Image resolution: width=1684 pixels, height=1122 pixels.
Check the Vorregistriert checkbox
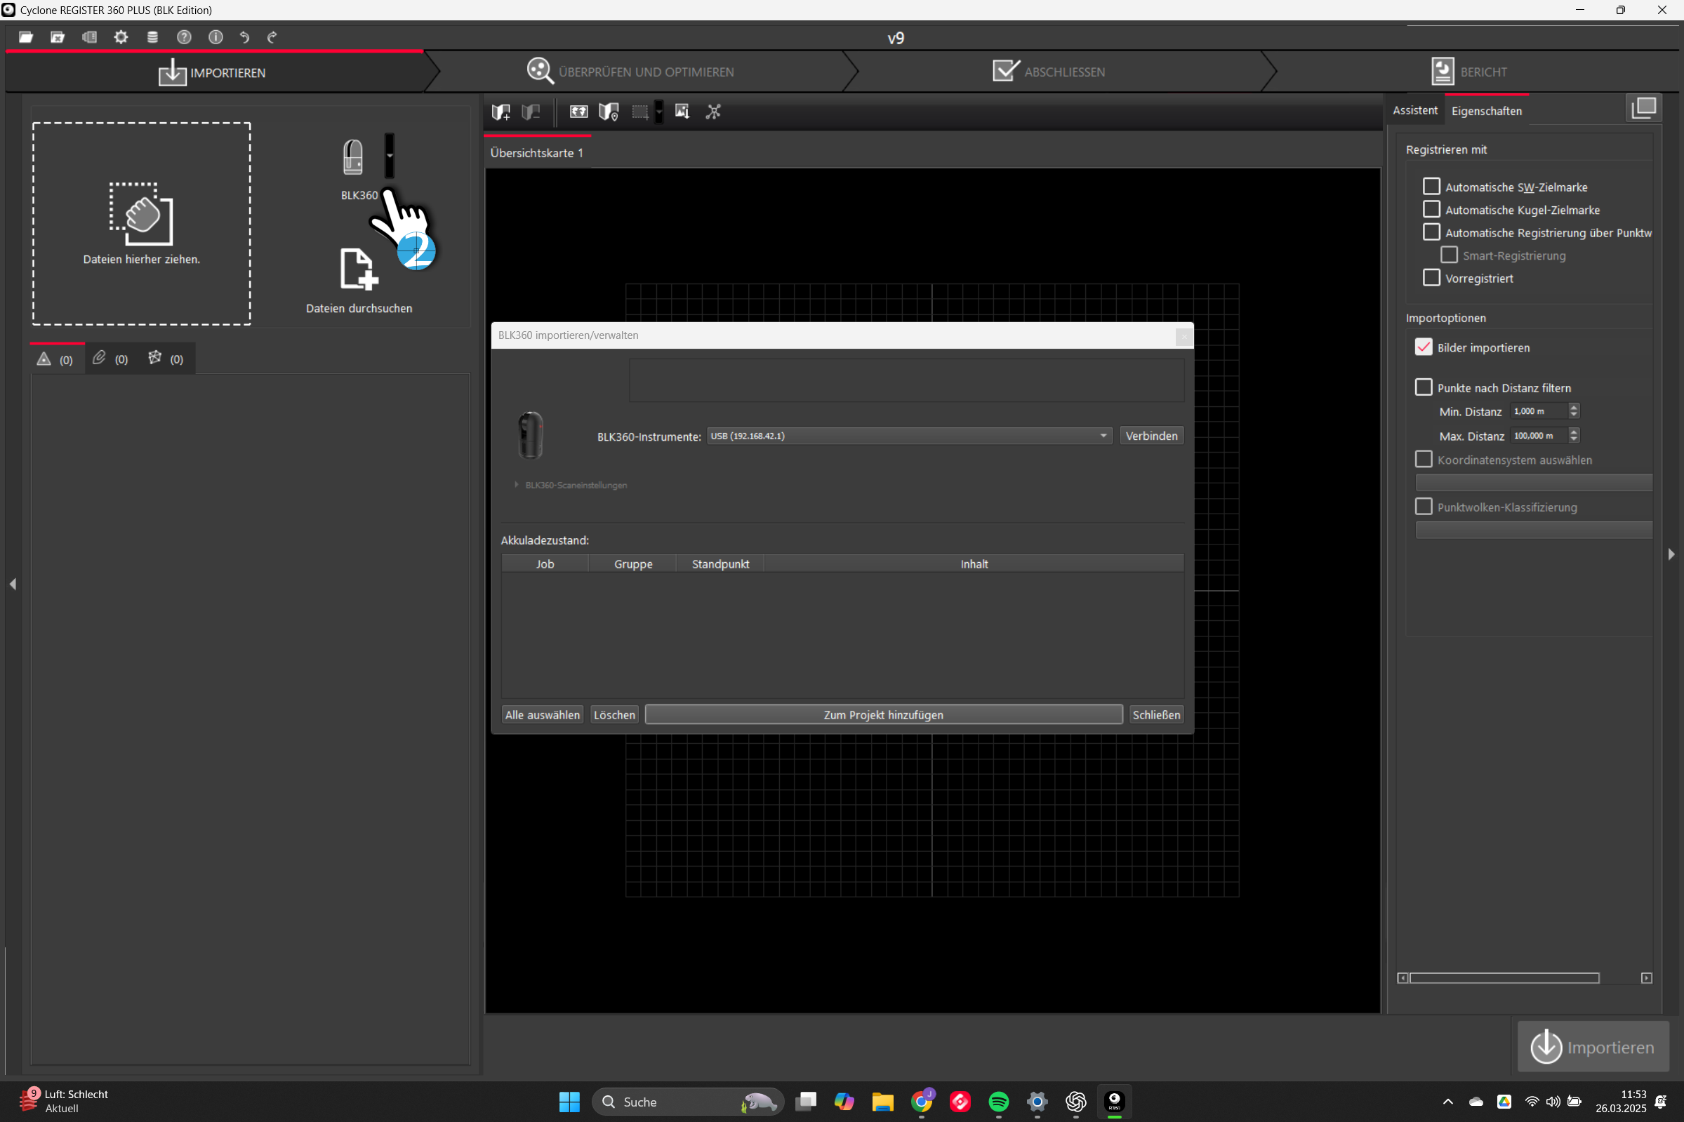[x=1431, y=278]
